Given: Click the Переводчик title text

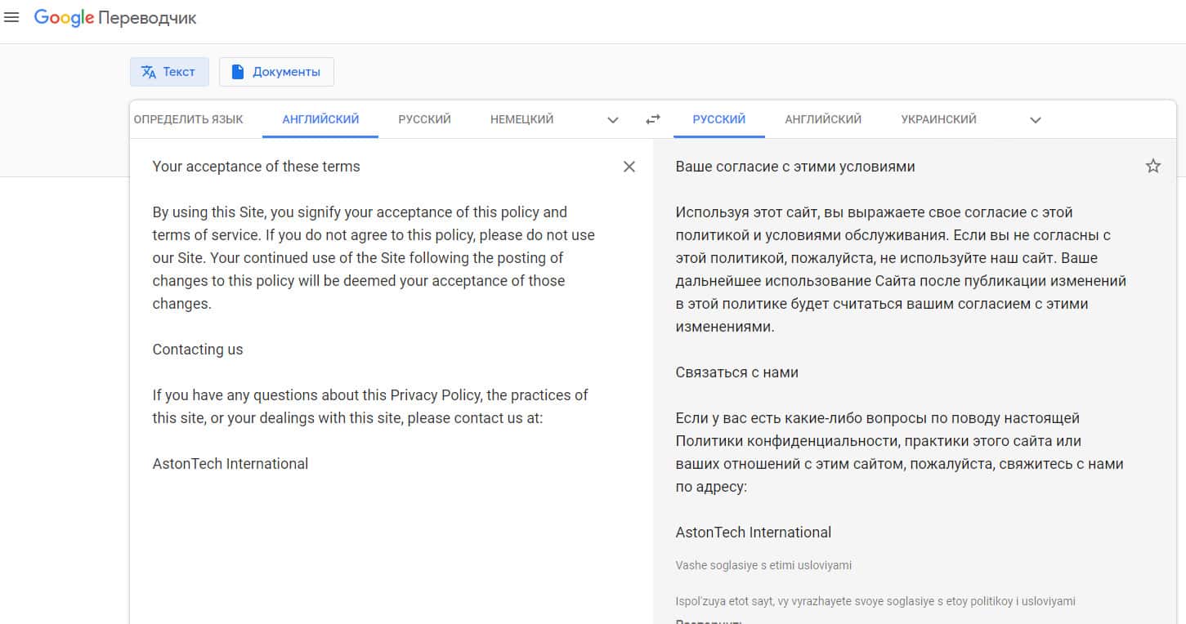Looking at the screenshot, I should pos(148,18).
